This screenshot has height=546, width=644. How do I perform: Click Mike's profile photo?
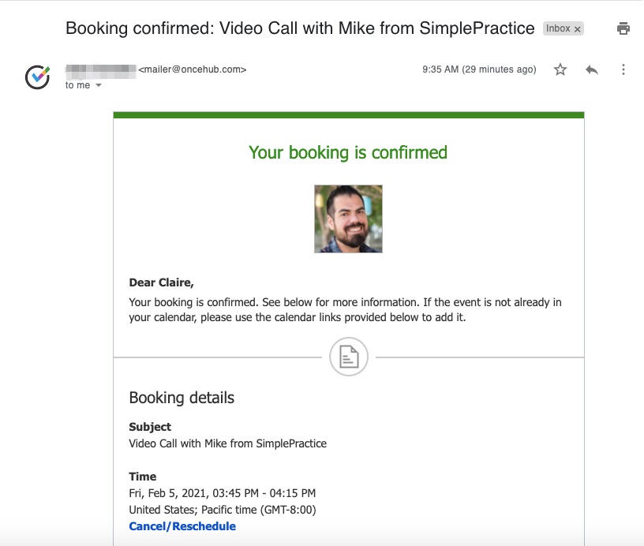pos(350,219)
